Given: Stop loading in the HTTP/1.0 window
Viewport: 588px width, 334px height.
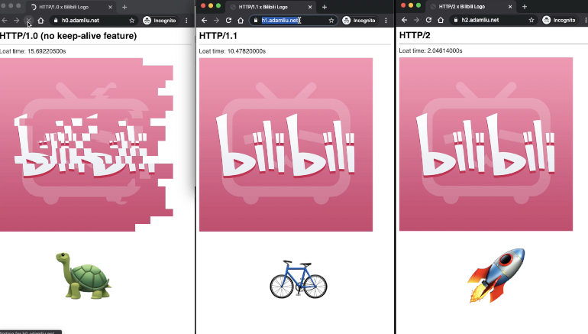Looking at the screenshot, I should [28, 21].
